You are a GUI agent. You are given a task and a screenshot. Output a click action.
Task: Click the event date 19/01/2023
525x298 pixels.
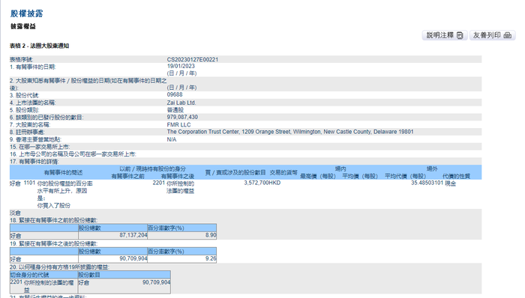(x=181, y=66)
